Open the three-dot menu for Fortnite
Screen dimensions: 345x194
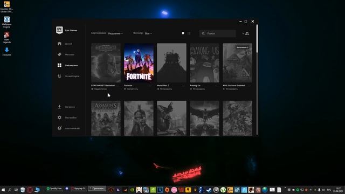151,86
